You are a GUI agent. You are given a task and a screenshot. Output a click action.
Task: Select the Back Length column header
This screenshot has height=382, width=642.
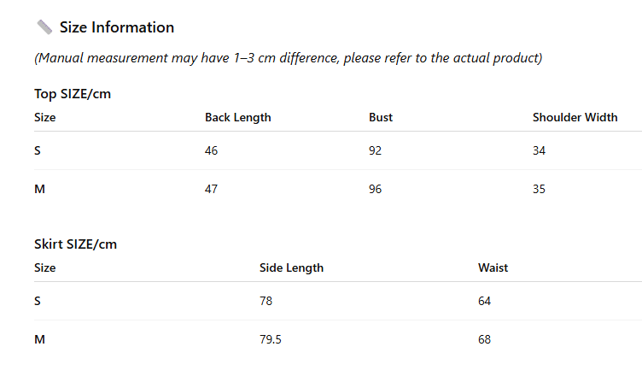point(238,117)
